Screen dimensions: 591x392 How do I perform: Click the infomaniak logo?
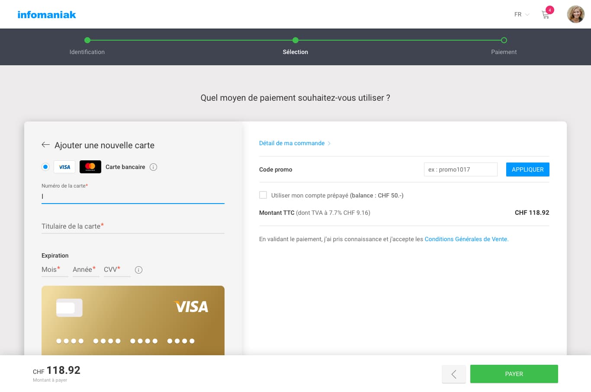pyautogui.click(x=47, y=15)
